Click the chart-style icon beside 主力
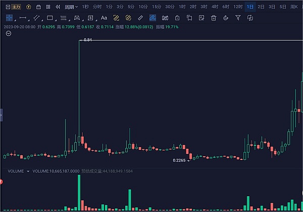 point(8,7)
